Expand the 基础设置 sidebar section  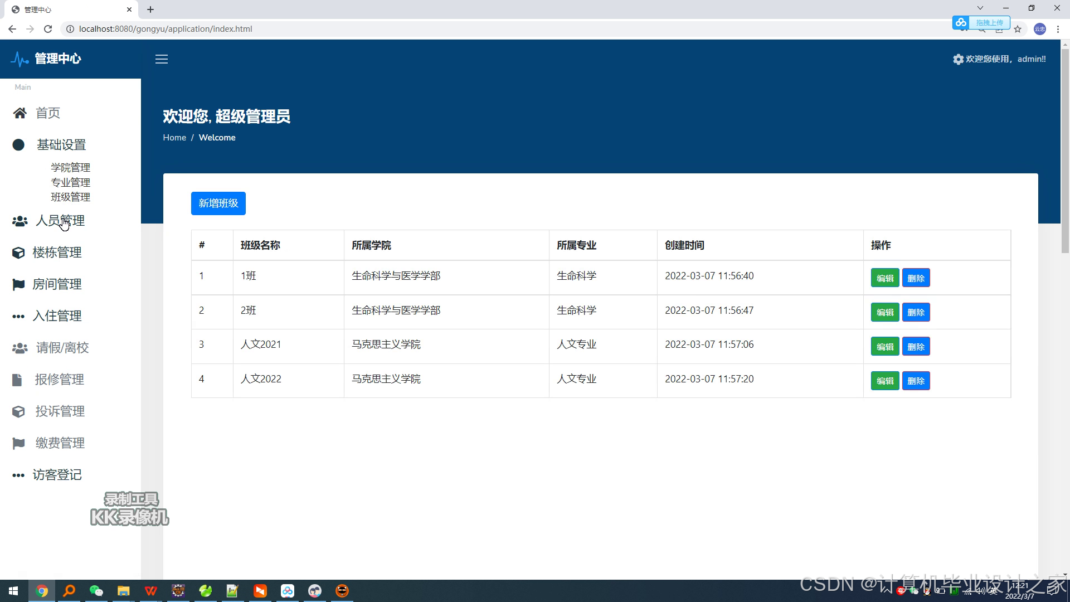[61, 145]
